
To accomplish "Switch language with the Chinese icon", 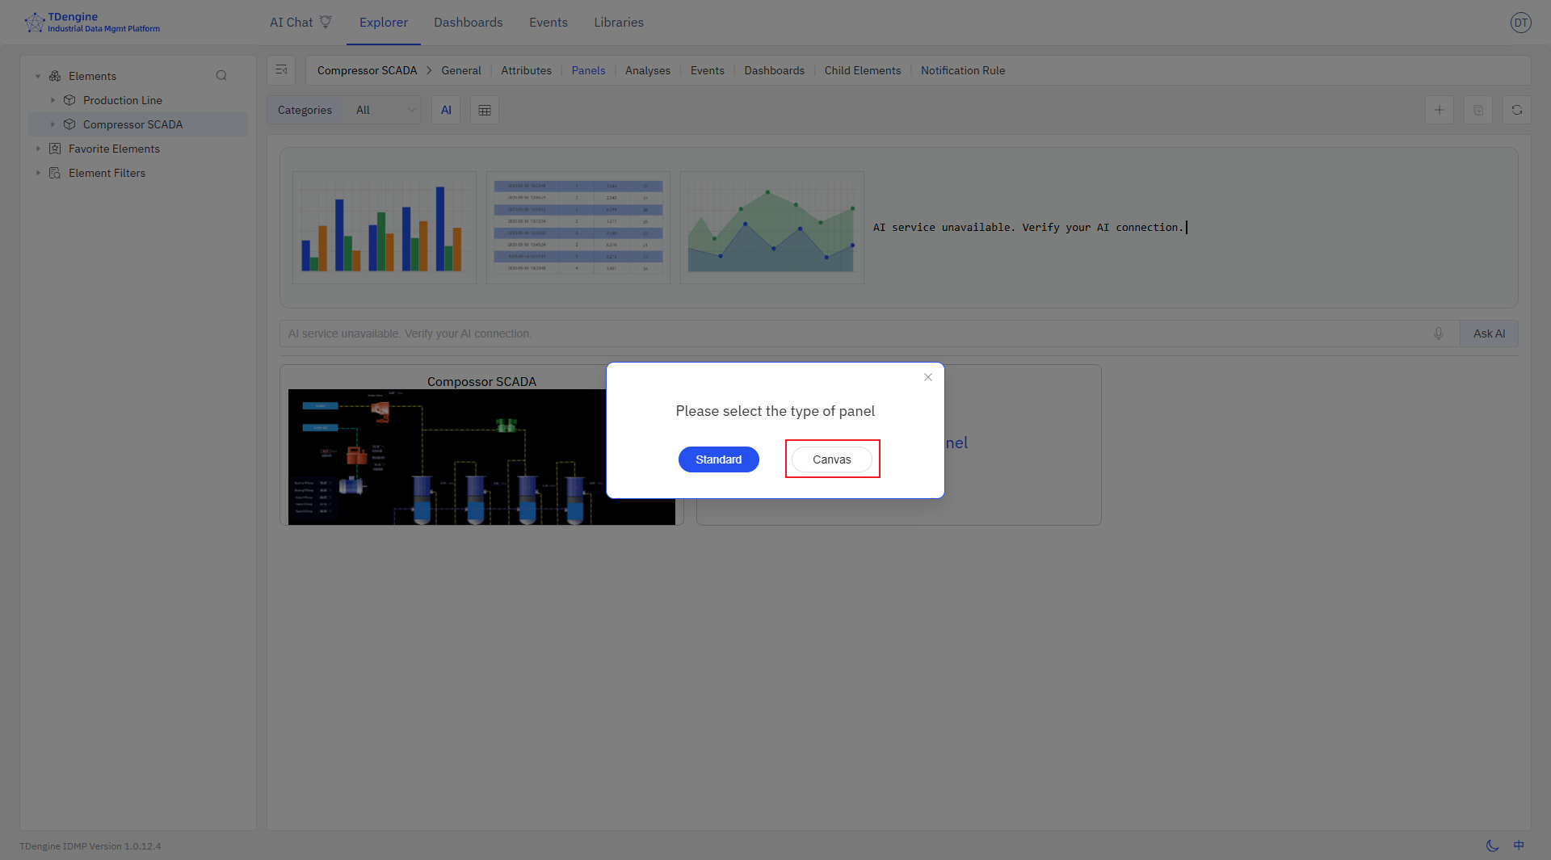I will [1519, 845].
